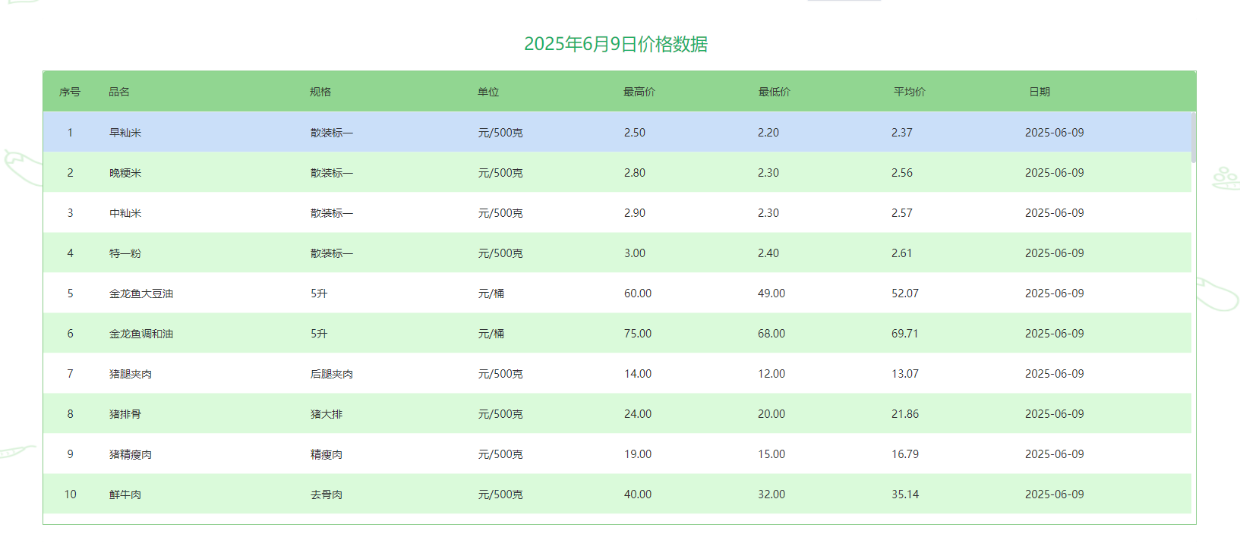Click the 规格 column header
Viewport: 1240px width, 543px height.
[x=320, y=92]
